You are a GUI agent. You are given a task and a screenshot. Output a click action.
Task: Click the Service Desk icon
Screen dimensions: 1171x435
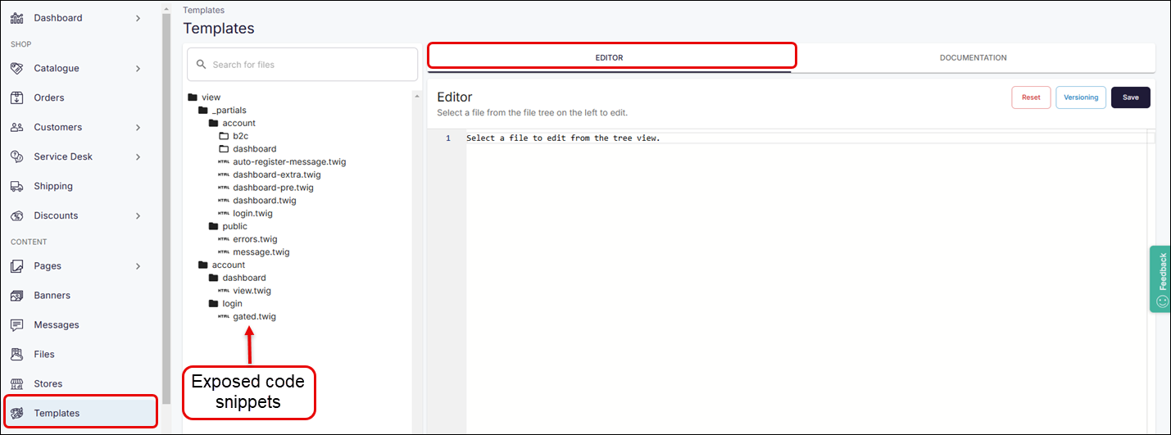(16, 157)
